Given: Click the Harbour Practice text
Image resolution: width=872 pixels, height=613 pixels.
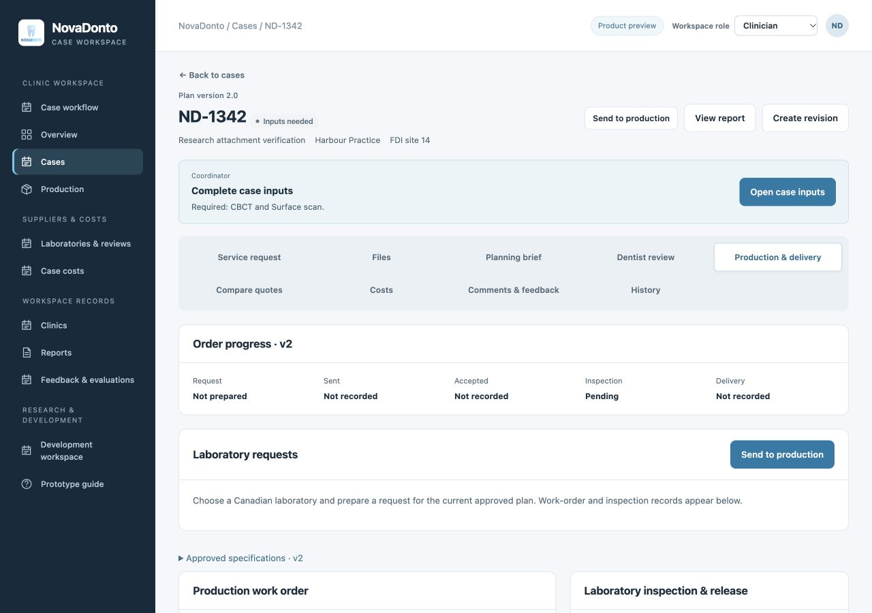Looking at the screenshot, I should 347,140.
